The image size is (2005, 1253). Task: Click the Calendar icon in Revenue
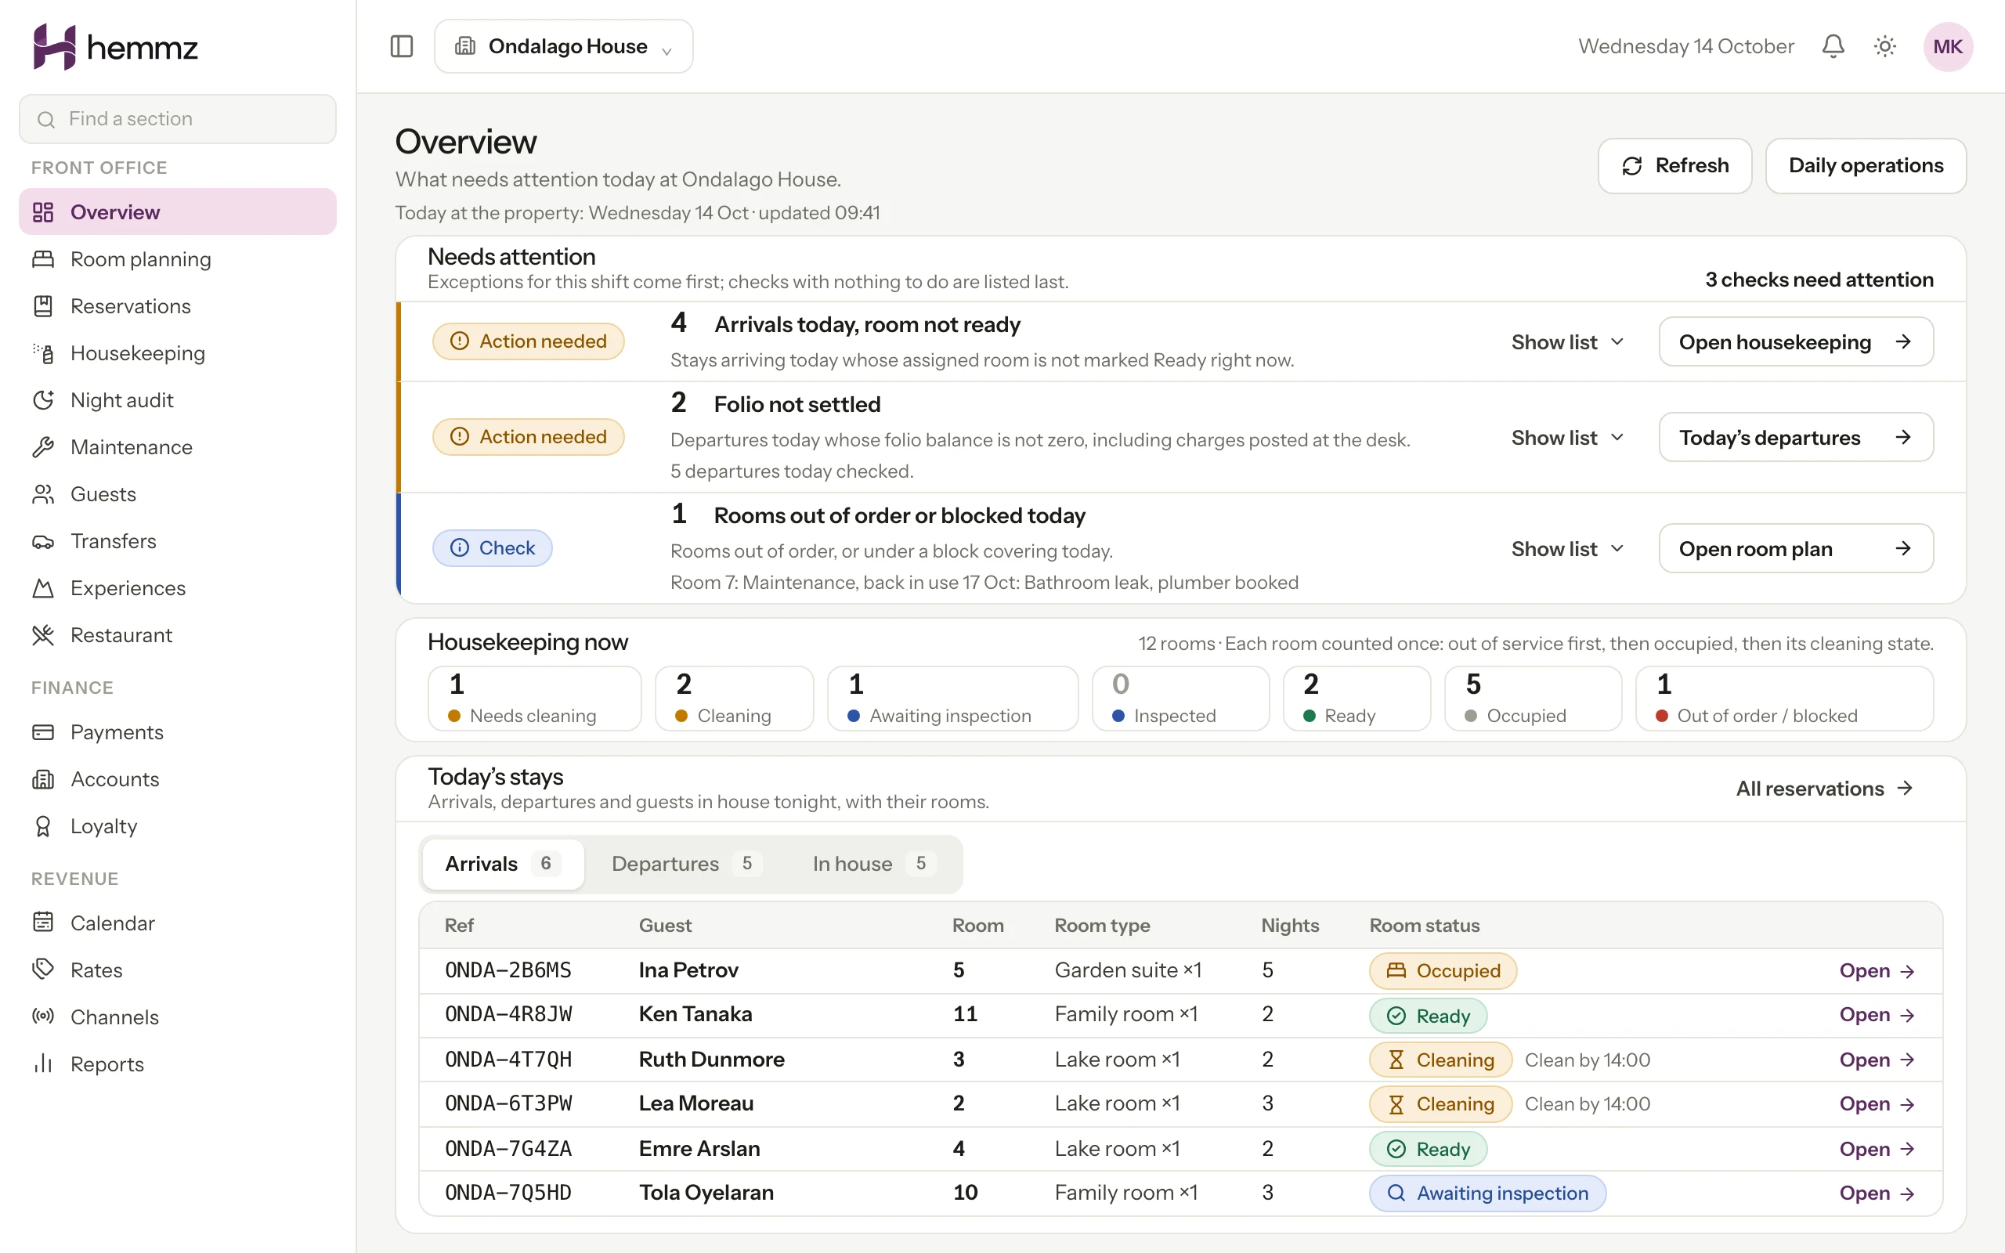click(43, 923)
